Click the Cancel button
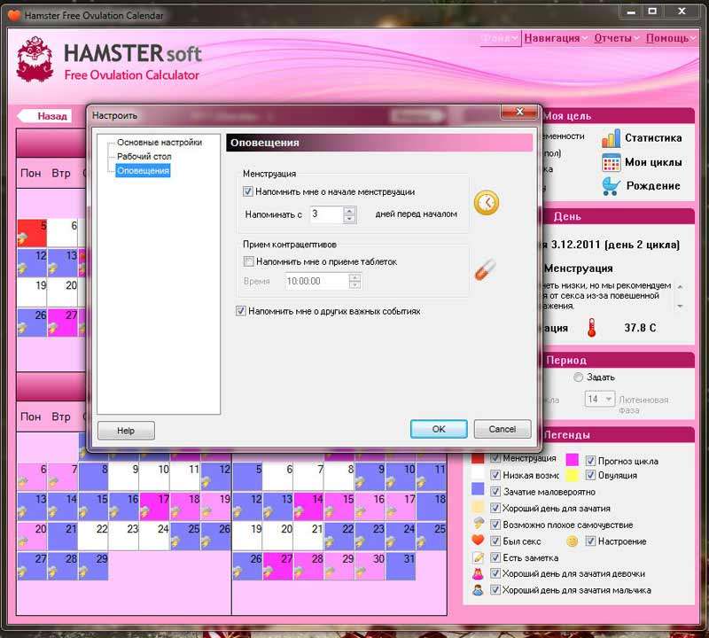The width and height of the screenshot is (709, 638). [x=502, y=429]
